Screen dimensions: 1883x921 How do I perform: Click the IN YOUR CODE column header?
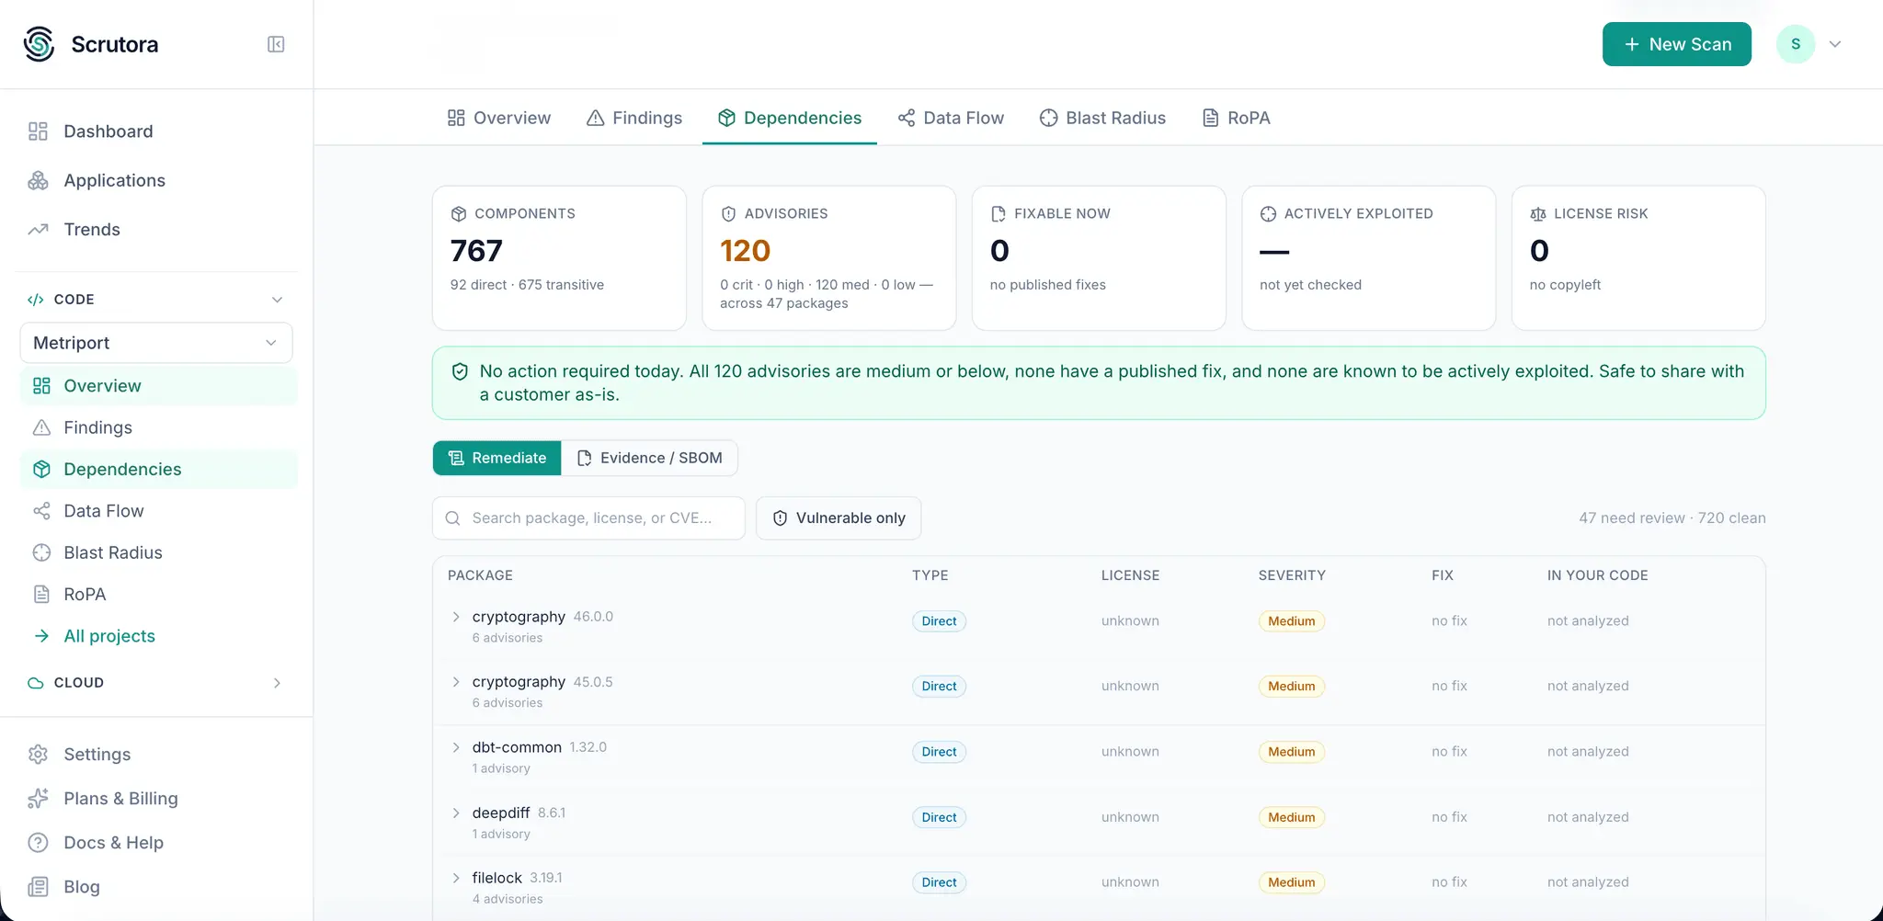click(1597, 575)
